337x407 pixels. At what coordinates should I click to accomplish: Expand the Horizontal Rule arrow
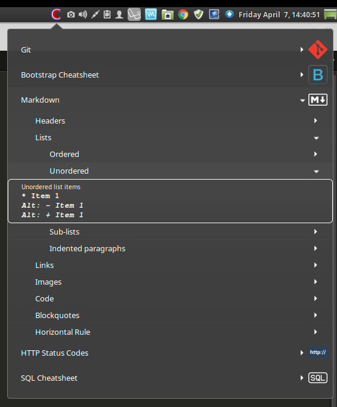(x=316, y=332)
